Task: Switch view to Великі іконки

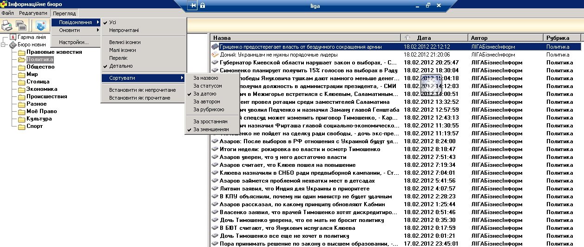Action: [143, 42]
